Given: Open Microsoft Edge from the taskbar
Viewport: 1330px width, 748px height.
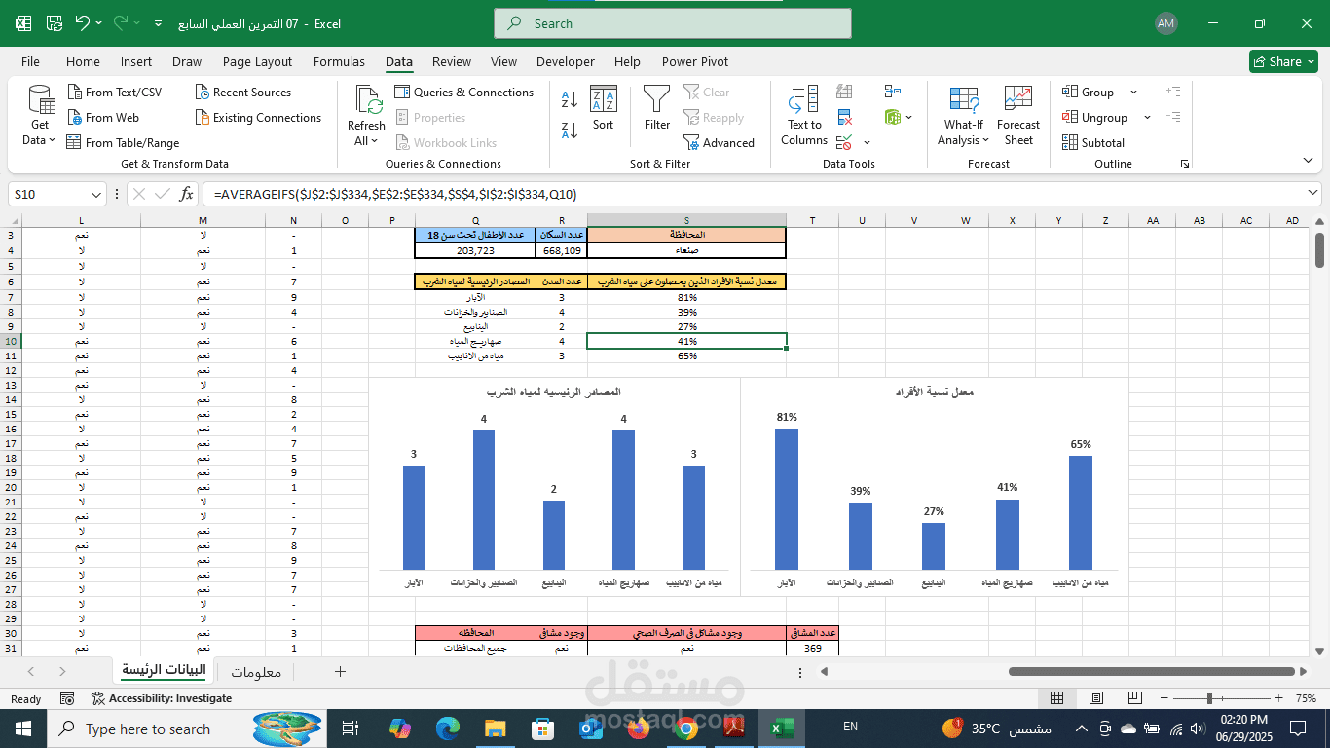Looking at the screenshot, I should pos(447,729).
